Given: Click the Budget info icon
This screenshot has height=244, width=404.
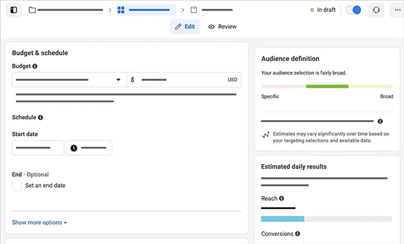Looking at the screenshot, I should (x=35, y=66).
